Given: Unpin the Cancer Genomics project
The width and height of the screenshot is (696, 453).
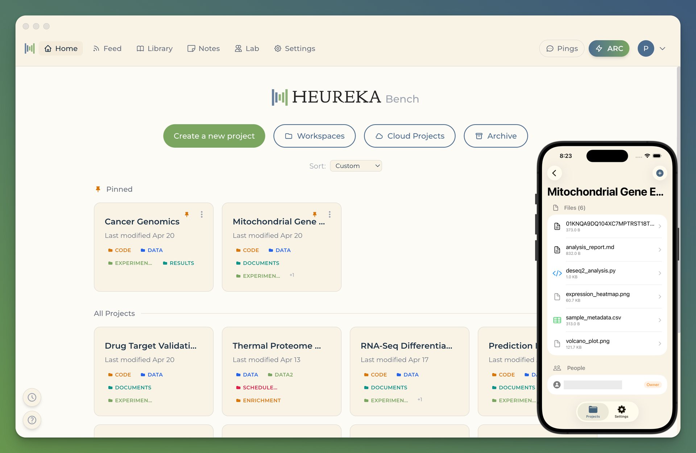Looking at the screenshot, I should (x=187, y=214).
